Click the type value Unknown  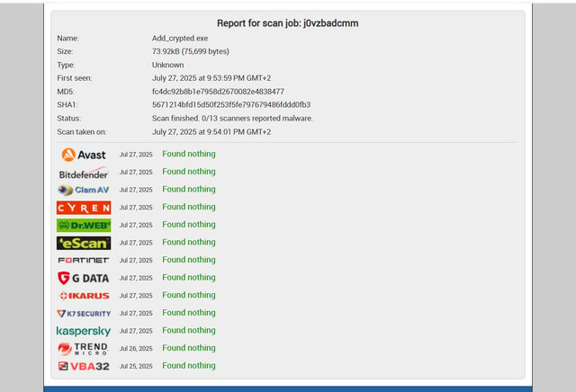[168, 65]
